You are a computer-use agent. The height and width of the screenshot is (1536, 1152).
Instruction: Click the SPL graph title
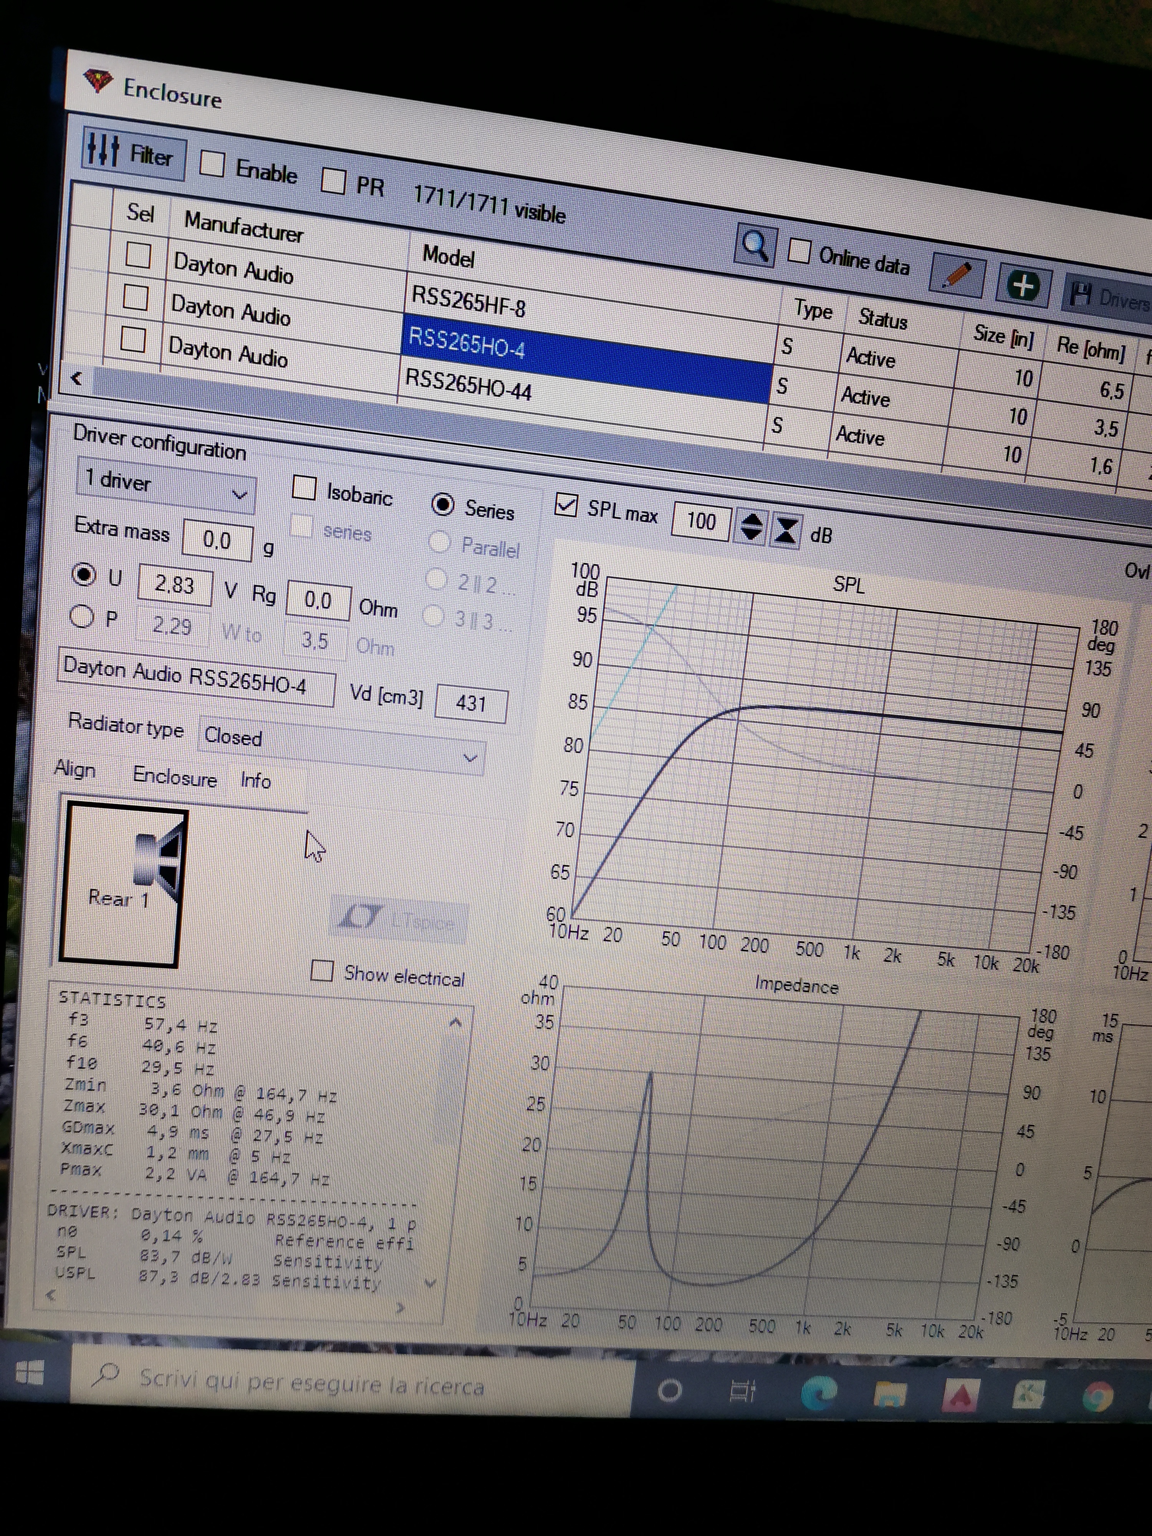pyautogui.click(x=849, y=585)
